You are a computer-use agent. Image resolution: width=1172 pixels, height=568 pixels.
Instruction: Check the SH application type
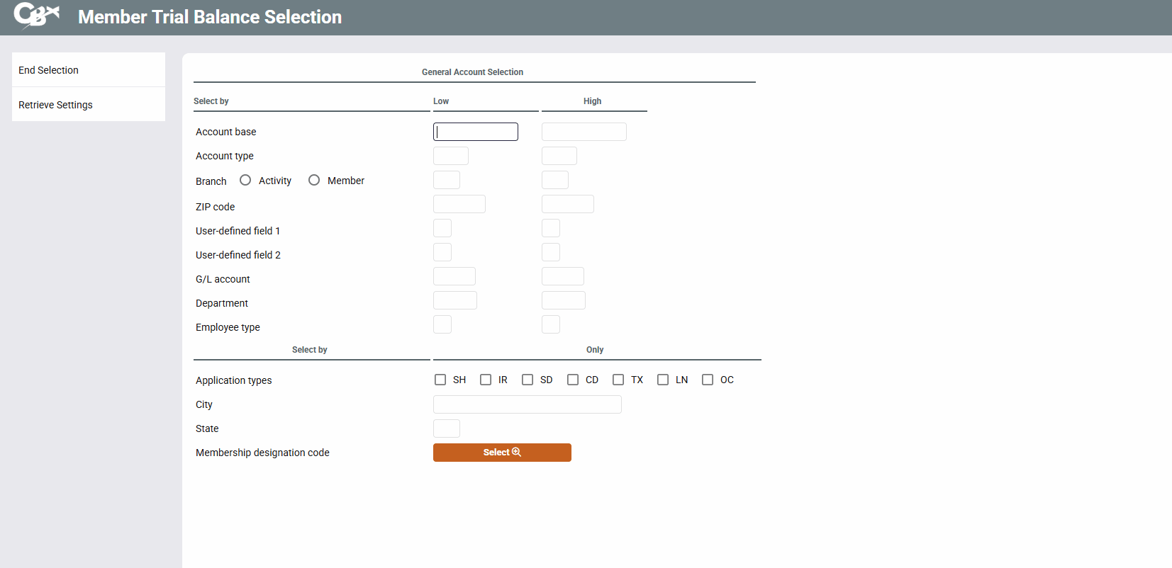[440, 380]
